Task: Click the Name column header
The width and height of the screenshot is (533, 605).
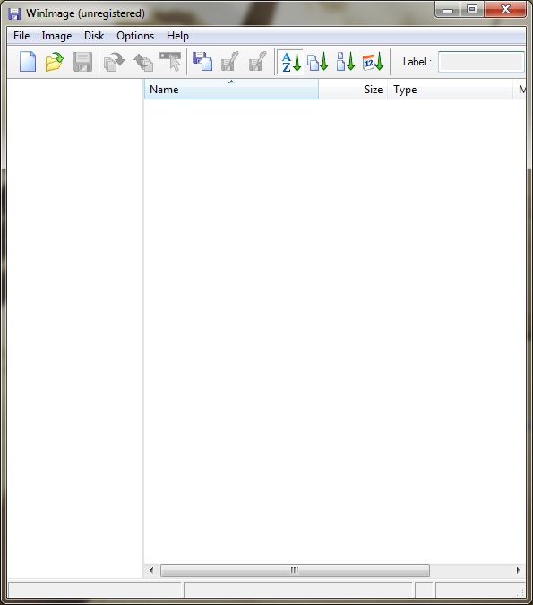Action: coord(231,89)
